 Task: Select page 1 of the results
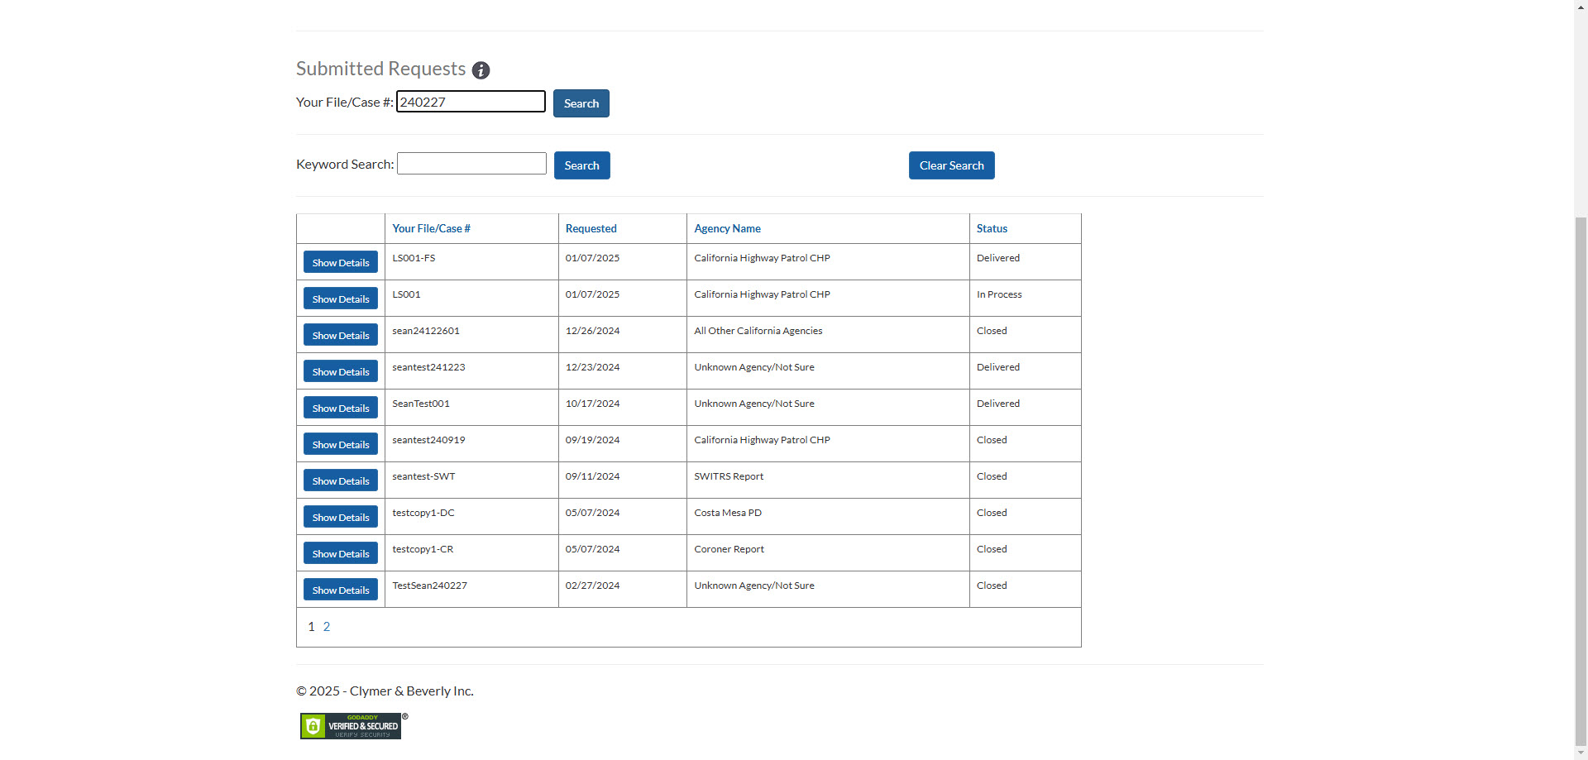[311, 626]
